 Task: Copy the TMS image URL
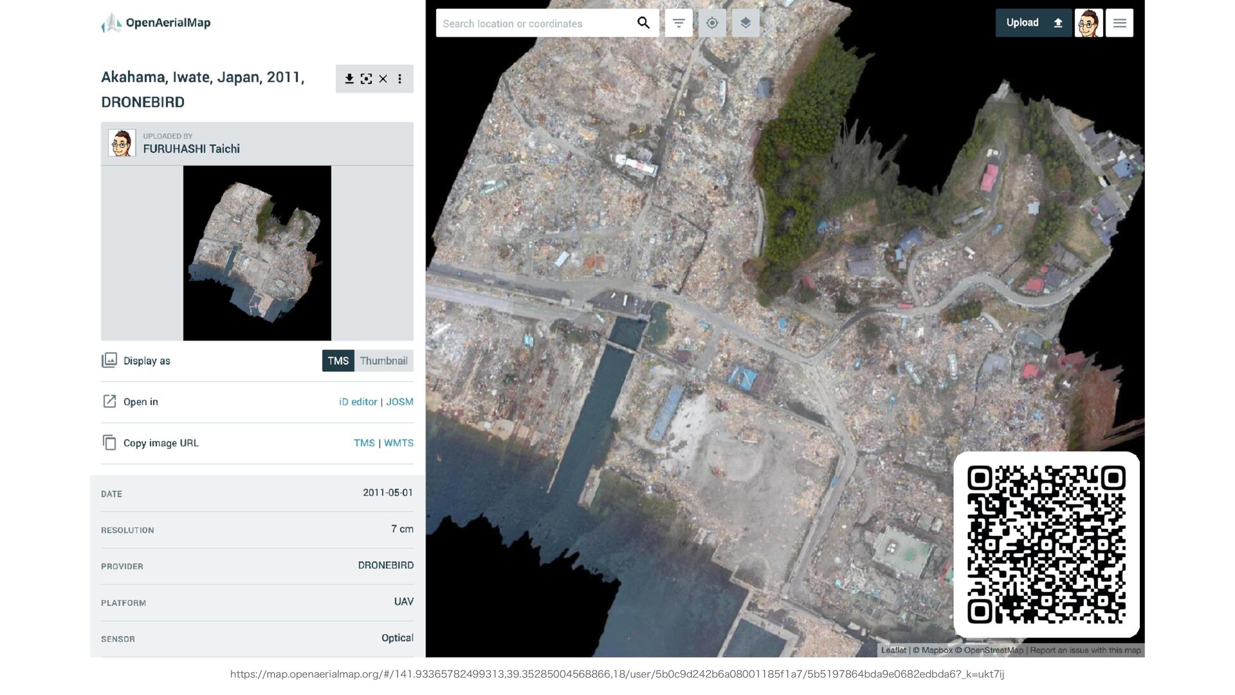pyautogui.click(x=364, y=443)
